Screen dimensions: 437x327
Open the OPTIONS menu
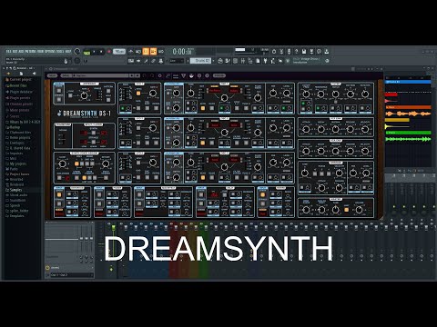(50, 52)
